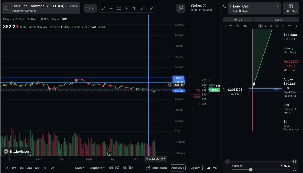This screenshot has width=303, height=173.
Task: Expand the Support dropdown
Action: point(98,168)
